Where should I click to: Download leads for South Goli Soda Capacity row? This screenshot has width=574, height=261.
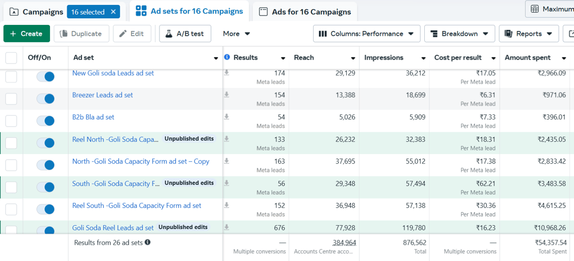227,183
